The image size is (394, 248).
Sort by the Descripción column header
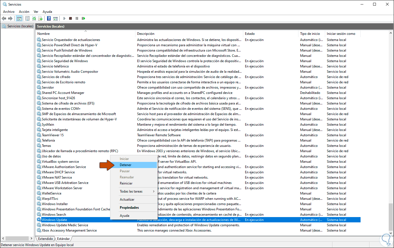[189, 34]
